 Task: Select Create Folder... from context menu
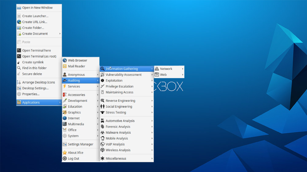pyautogui.click(x=33, y=28)
